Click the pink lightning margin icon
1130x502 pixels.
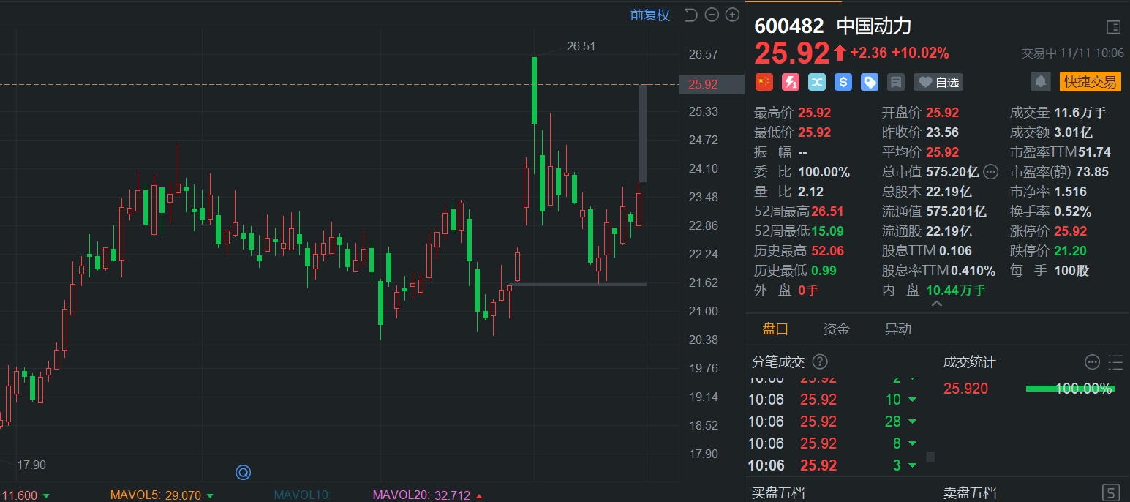coord(790,82)
